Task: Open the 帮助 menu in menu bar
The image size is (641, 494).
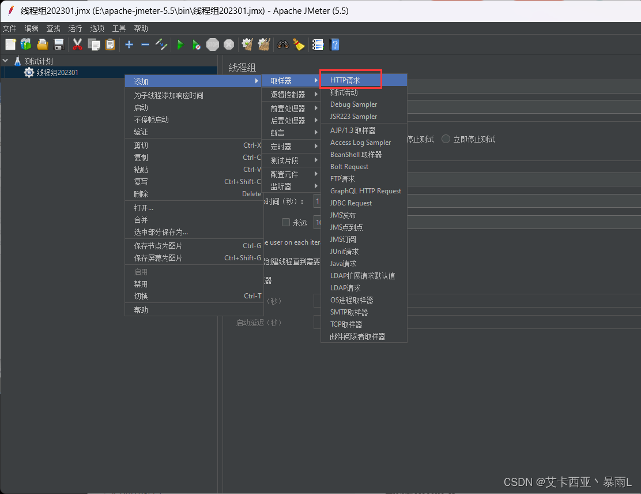Action: point(141,28)
